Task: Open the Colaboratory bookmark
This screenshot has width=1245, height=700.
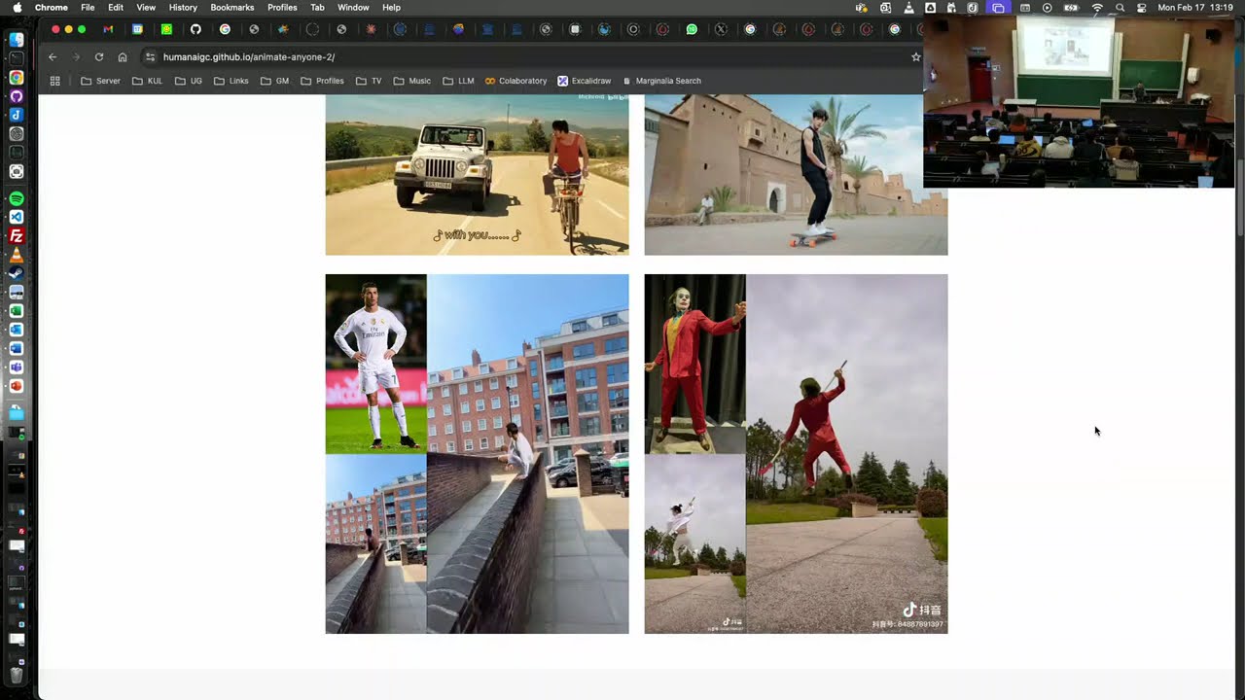Action: (516, 81)
